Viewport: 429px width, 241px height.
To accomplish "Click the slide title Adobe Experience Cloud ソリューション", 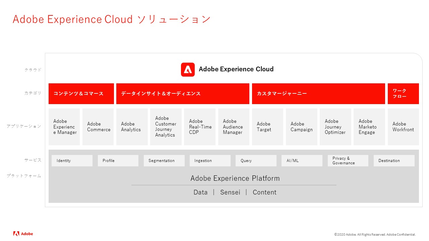I will [112, 19].
